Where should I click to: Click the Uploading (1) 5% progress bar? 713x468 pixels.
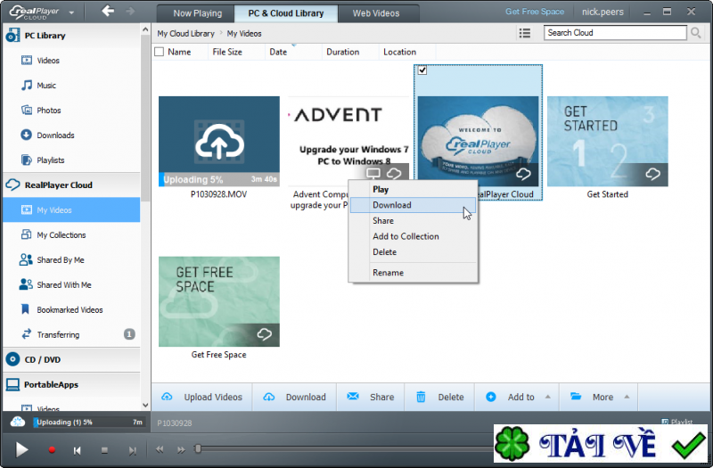(89, 422)
